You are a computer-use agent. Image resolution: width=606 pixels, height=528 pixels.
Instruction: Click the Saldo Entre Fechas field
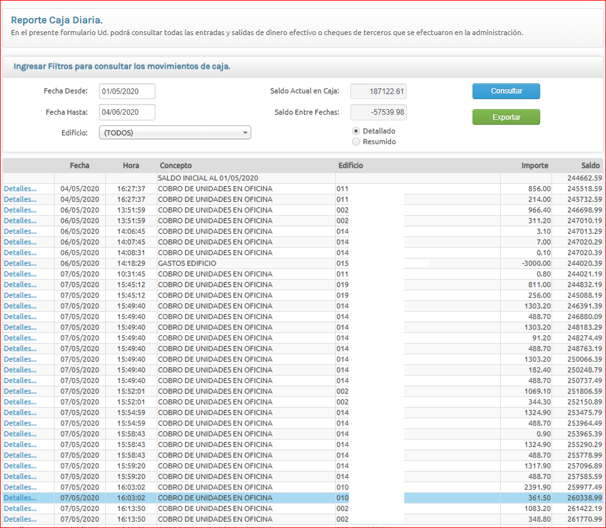(x=378, y=112)
